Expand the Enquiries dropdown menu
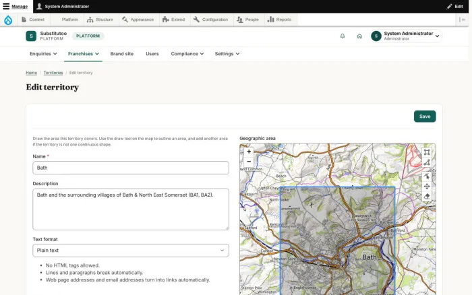This screenshot has height=295, width=472. click(43, 54)
